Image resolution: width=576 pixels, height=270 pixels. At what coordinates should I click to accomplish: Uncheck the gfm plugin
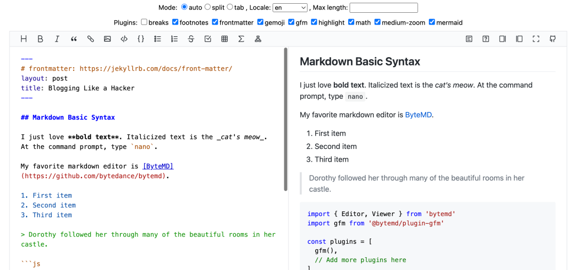pyautogui.click(x=291, y=22)
